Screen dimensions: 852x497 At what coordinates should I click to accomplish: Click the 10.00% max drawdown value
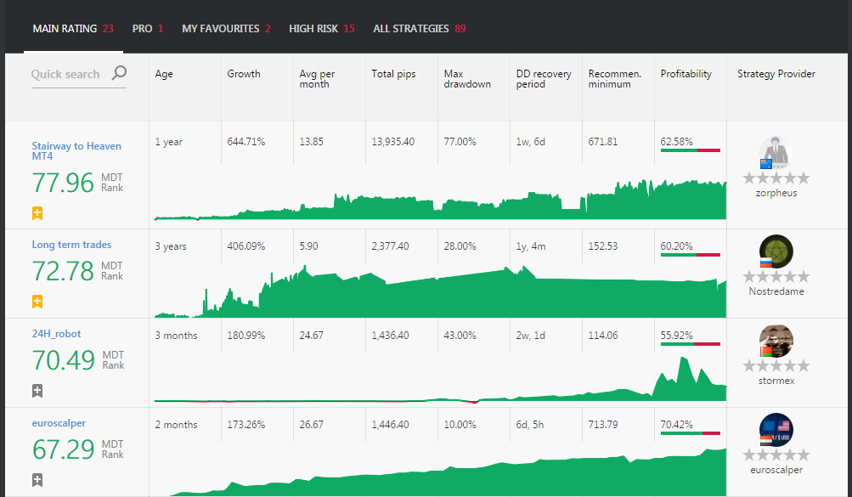pyautogui.click(x=460, y=424)
